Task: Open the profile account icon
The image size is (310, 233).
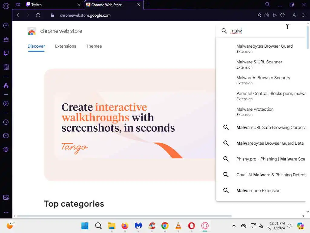Action: click(294, 15)
